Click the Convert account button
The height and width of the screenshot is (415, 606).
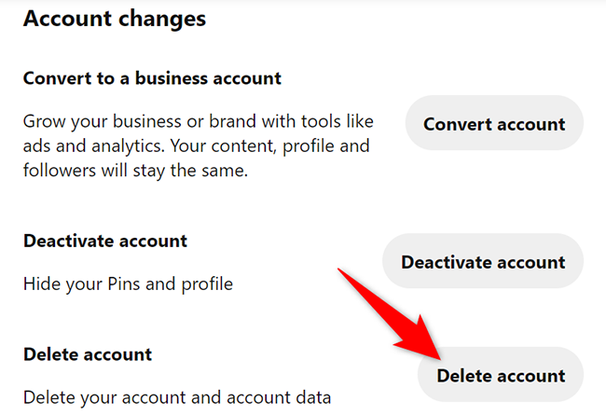tap(494, 123)
